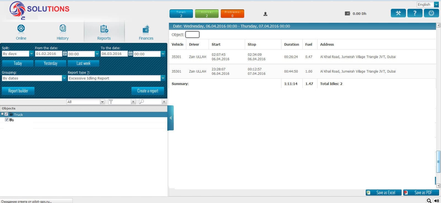
Task: Collapse the Truck tree node
Action: (2, 114)
